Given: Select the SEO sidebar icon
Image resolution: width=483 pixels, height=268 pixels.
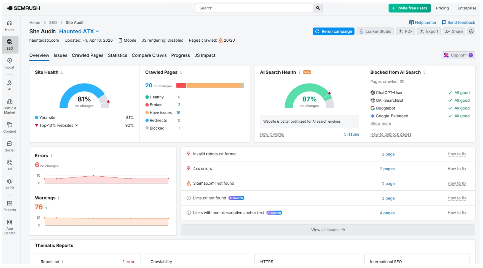Looking at the screenshot, I should click(10, 45).
